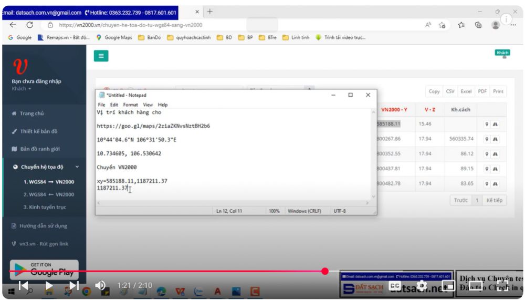
Task: Open the Edit menu in Notepad
Action: point(114,105)
